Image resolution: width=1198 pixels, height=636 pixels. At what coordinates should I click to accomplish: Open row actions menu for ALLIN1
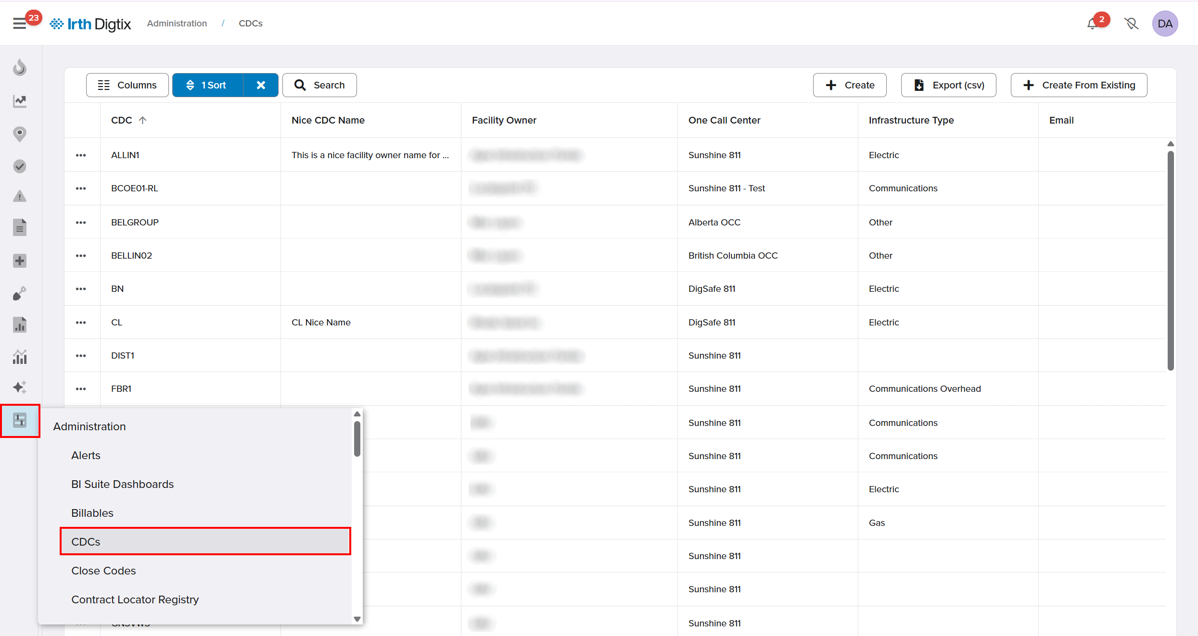(x=81, y=155)
